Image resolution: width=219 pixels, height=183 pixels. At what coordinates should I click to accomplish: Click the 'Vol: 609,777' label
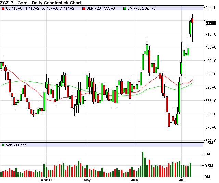click(x=16, y=145)
